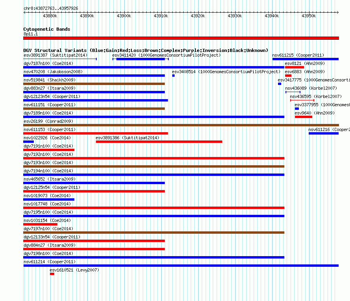
Task: Open dgv7187n100 (Coe2014) variant label
Action: pos(48,63)
